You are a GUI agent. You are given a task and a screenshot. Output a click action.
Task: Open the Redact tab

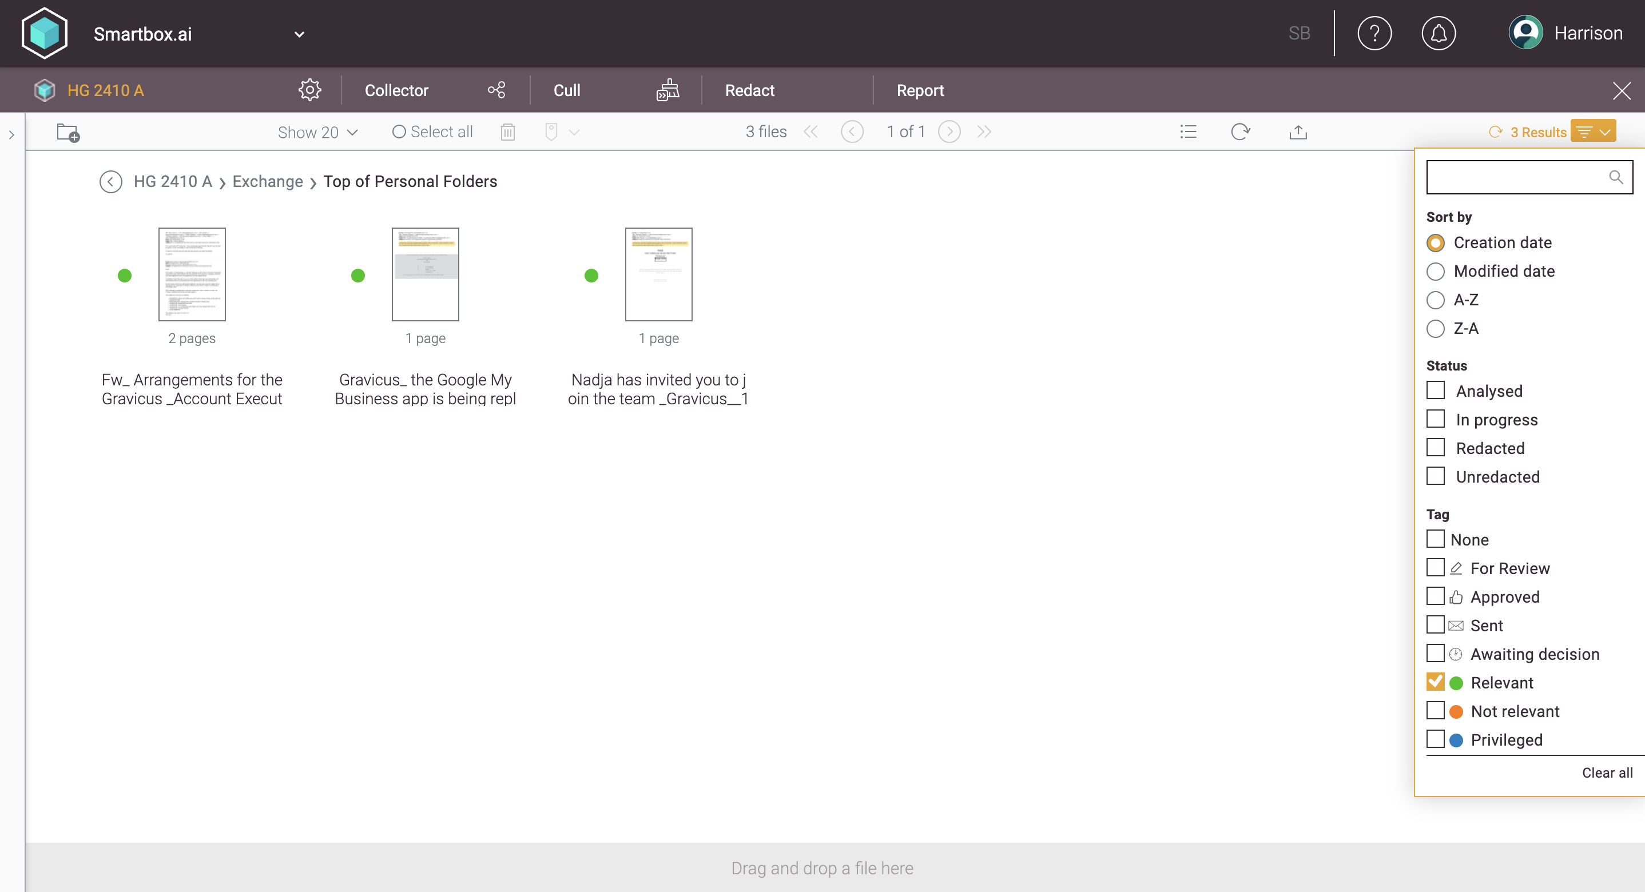coord(749,90)
